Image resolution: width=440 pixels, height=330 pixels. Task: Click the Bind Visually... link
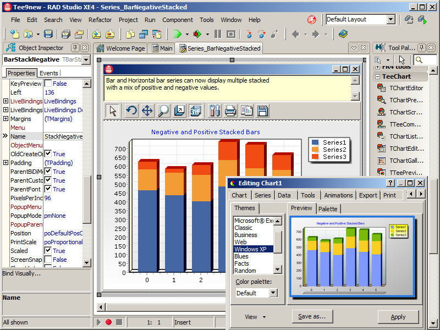[x=21, y=273]
